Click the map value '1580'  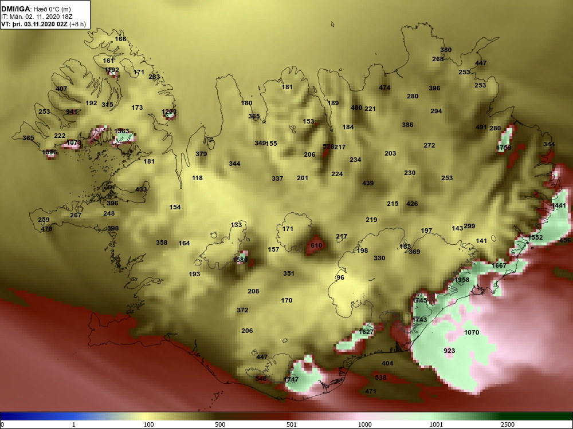[x=240, y=260]
